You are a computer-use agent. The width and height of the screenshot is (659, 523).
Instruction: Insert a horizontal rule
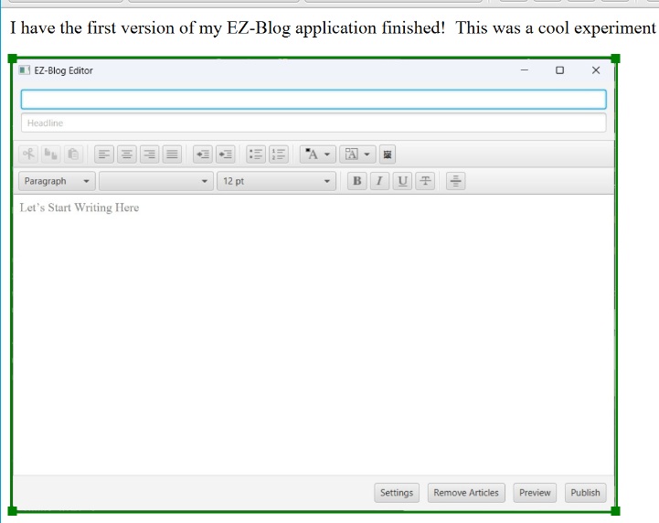[x=455, y=181]
